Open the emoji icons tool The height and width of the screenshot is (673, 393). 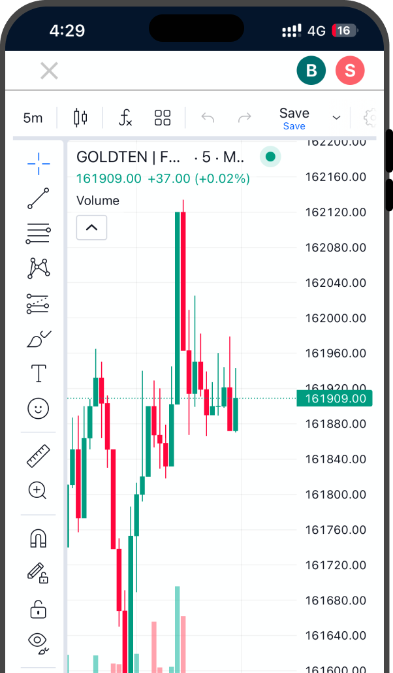click(x=38, y=408)
